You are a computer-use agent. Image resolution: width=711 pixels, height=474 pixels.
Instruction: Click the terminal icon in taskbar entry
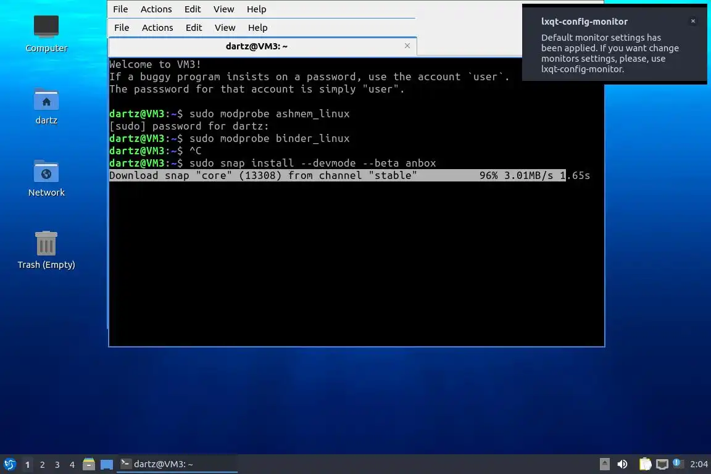click(x=125, y=464)
